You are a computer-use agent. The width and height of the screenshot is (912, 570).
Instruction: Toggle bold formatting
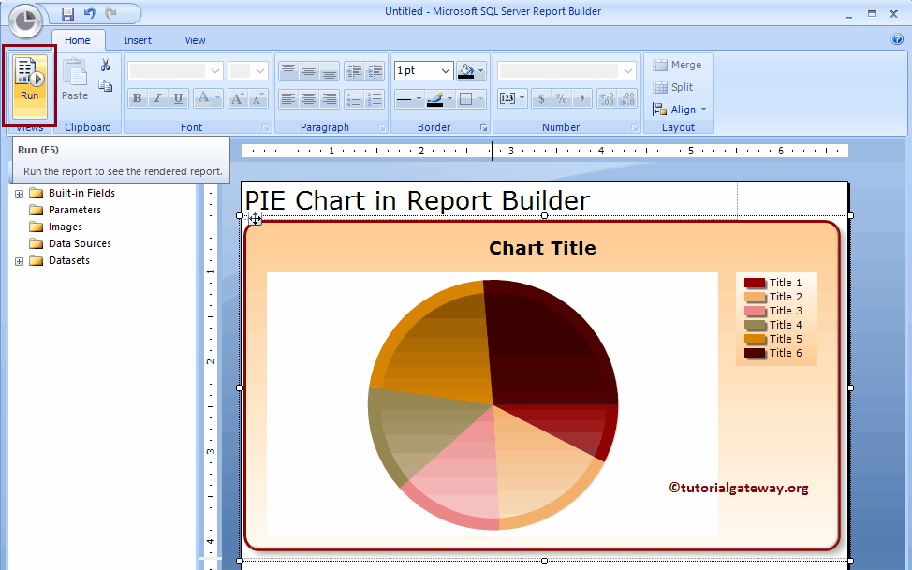tap(138, 98)
